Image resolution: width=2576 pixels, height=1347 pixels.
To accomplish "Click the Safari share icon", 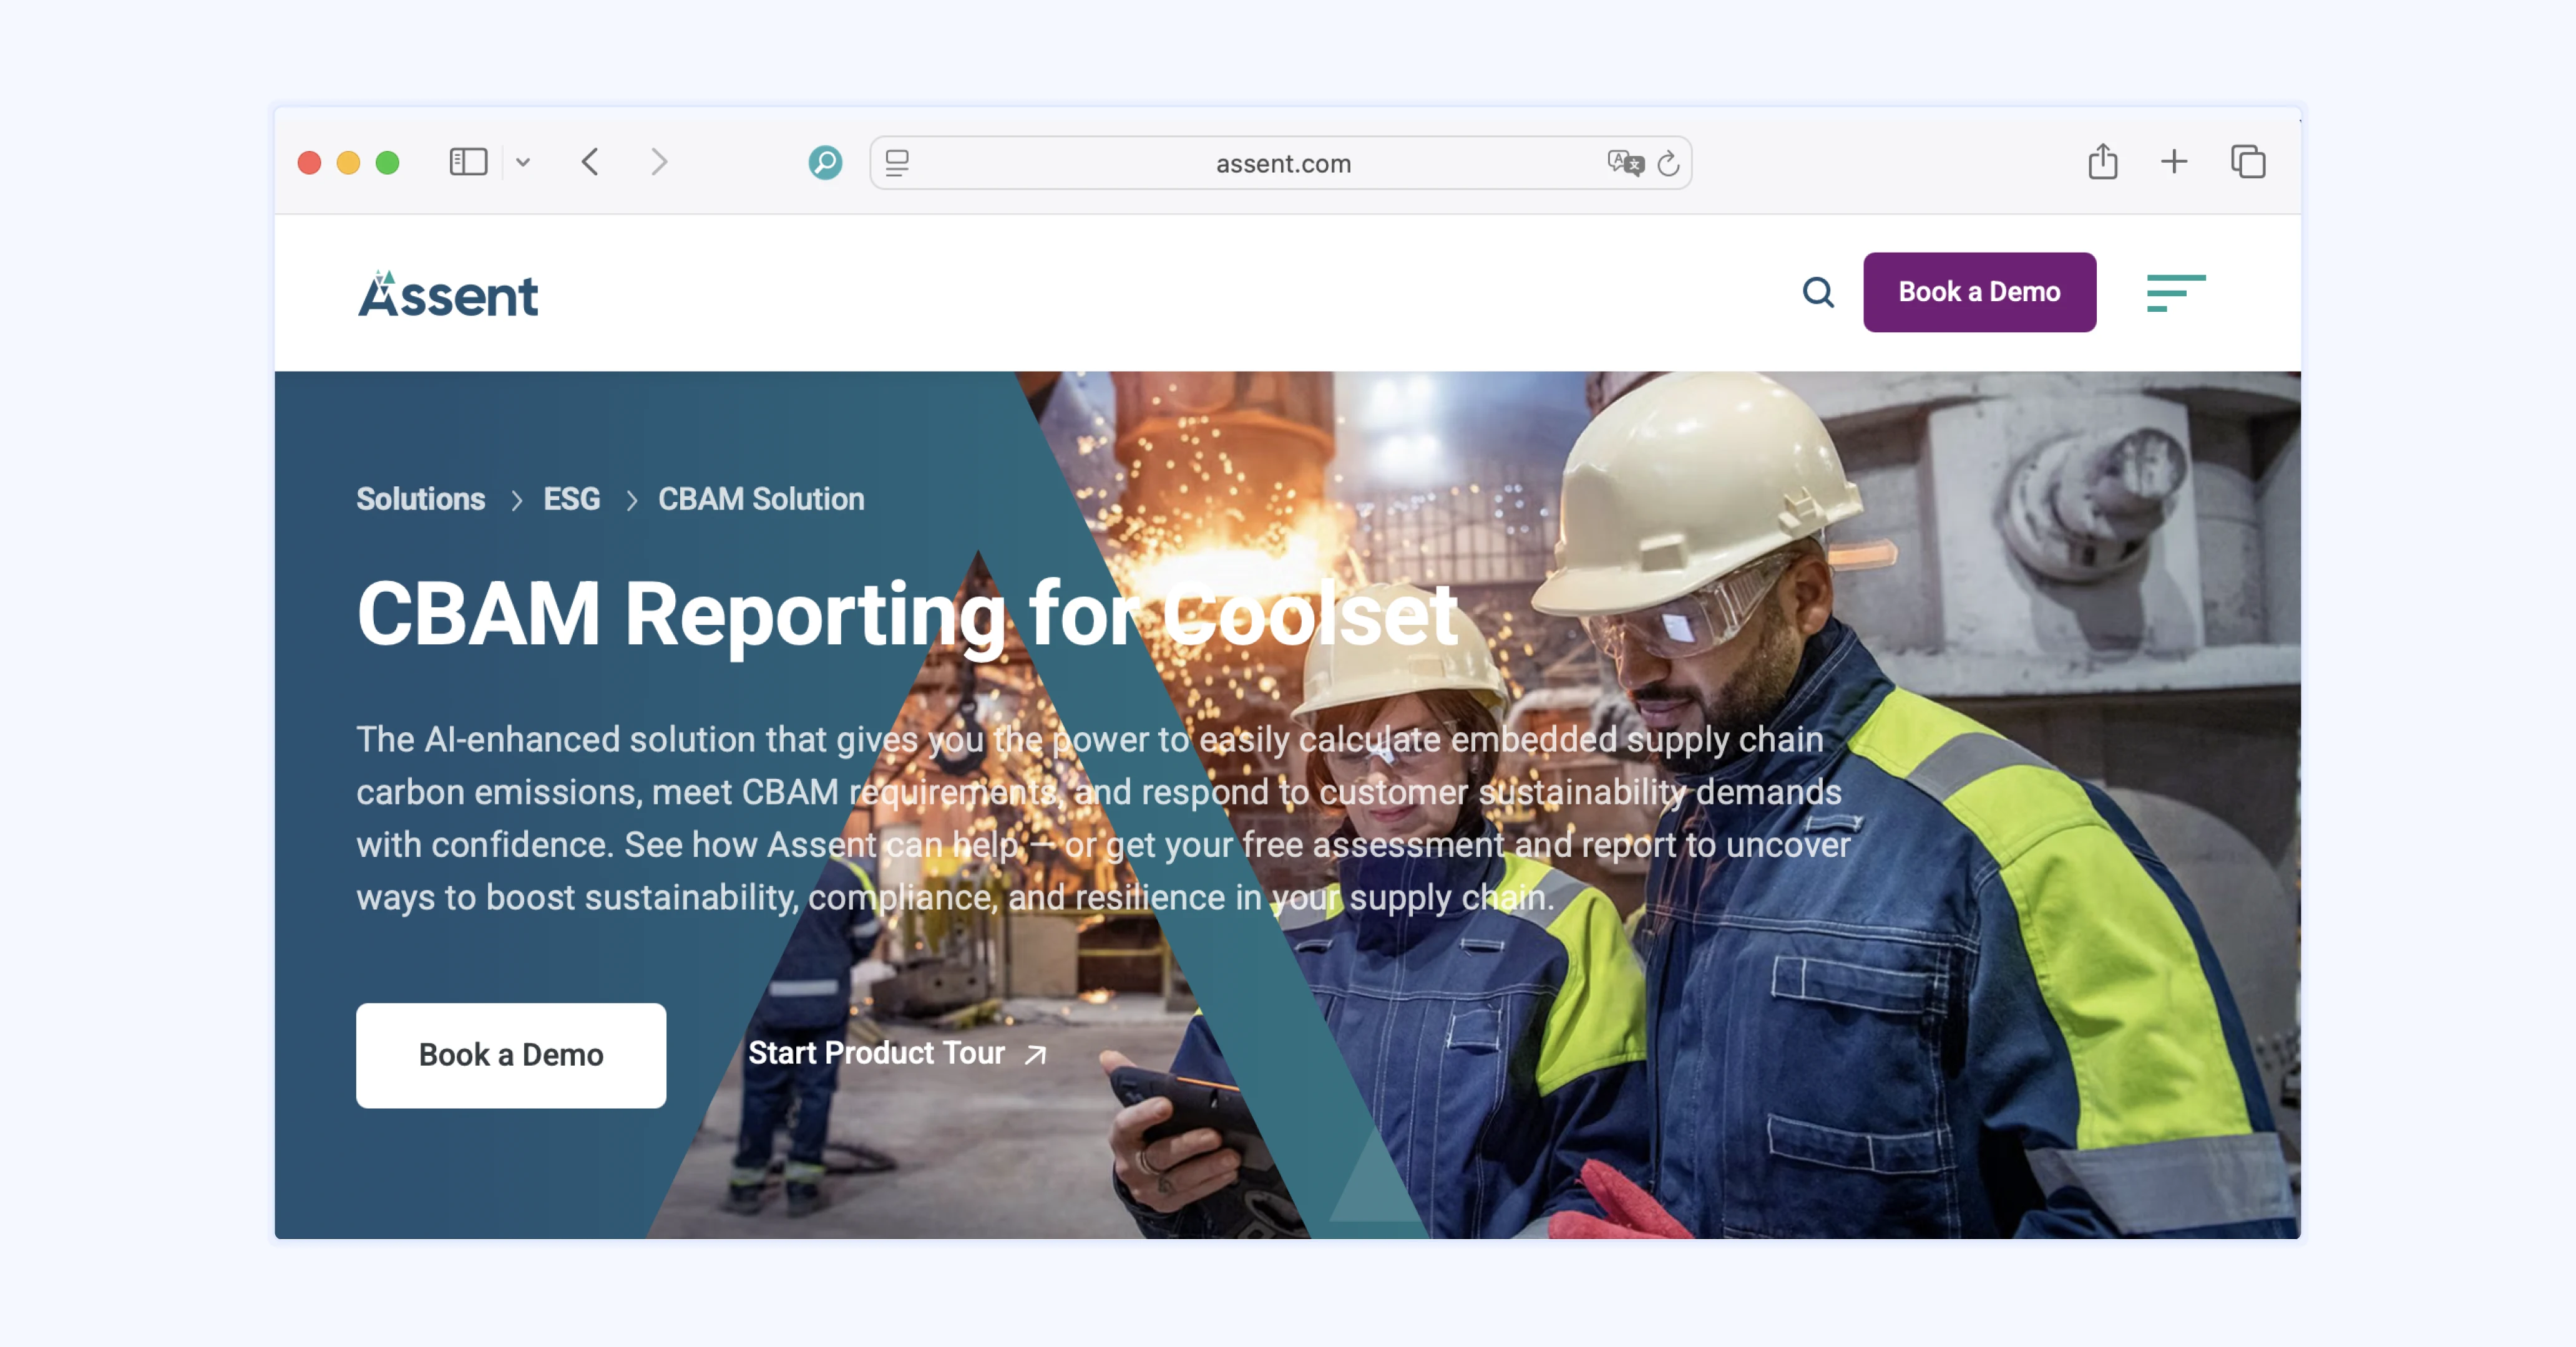I will (2102, 162).
